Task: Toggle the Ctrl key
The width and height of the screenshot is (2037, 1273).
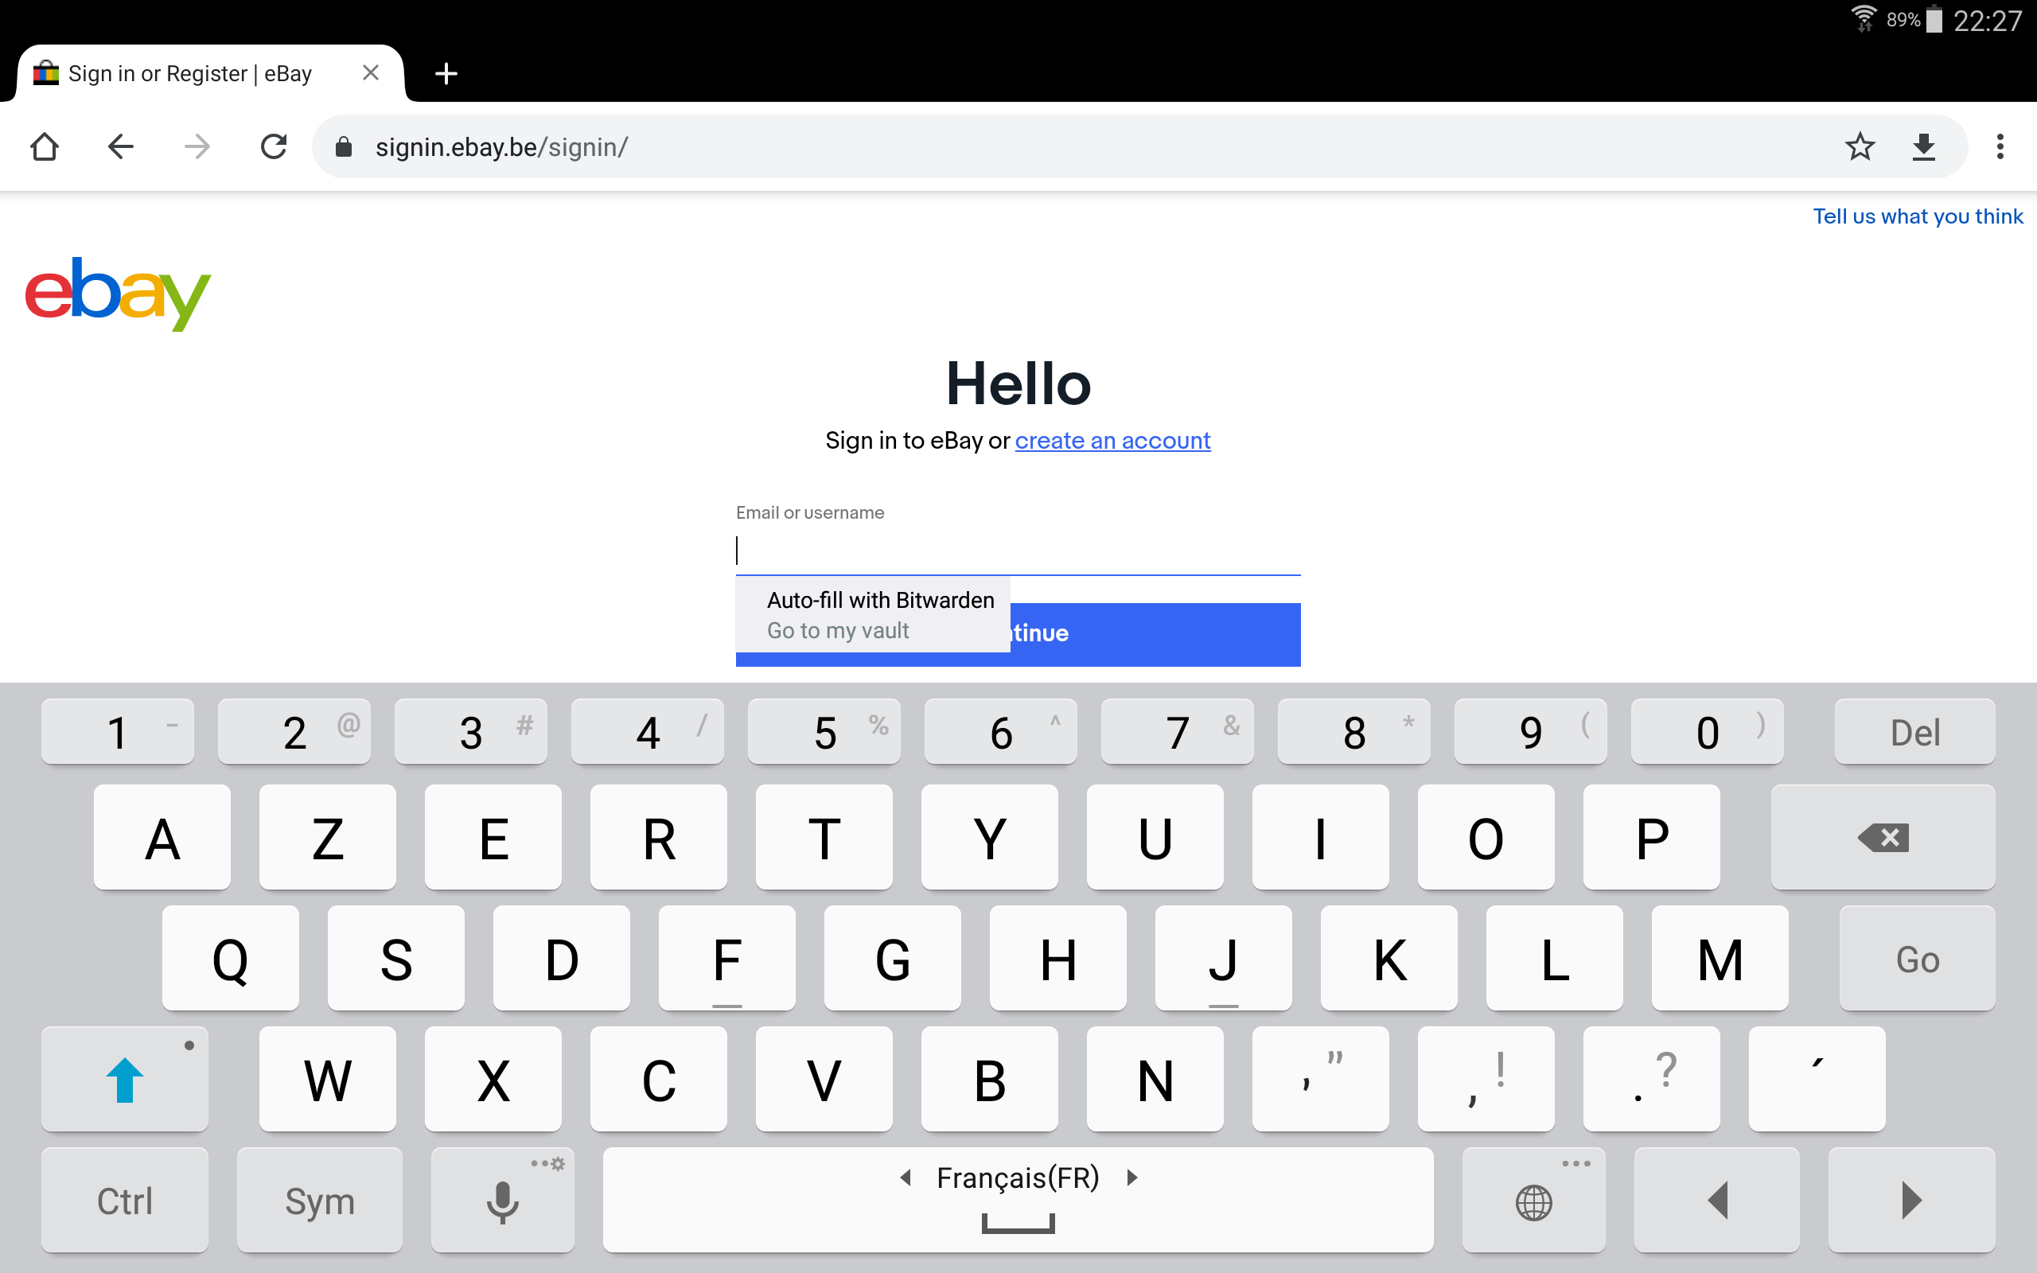Action: 125,1200
